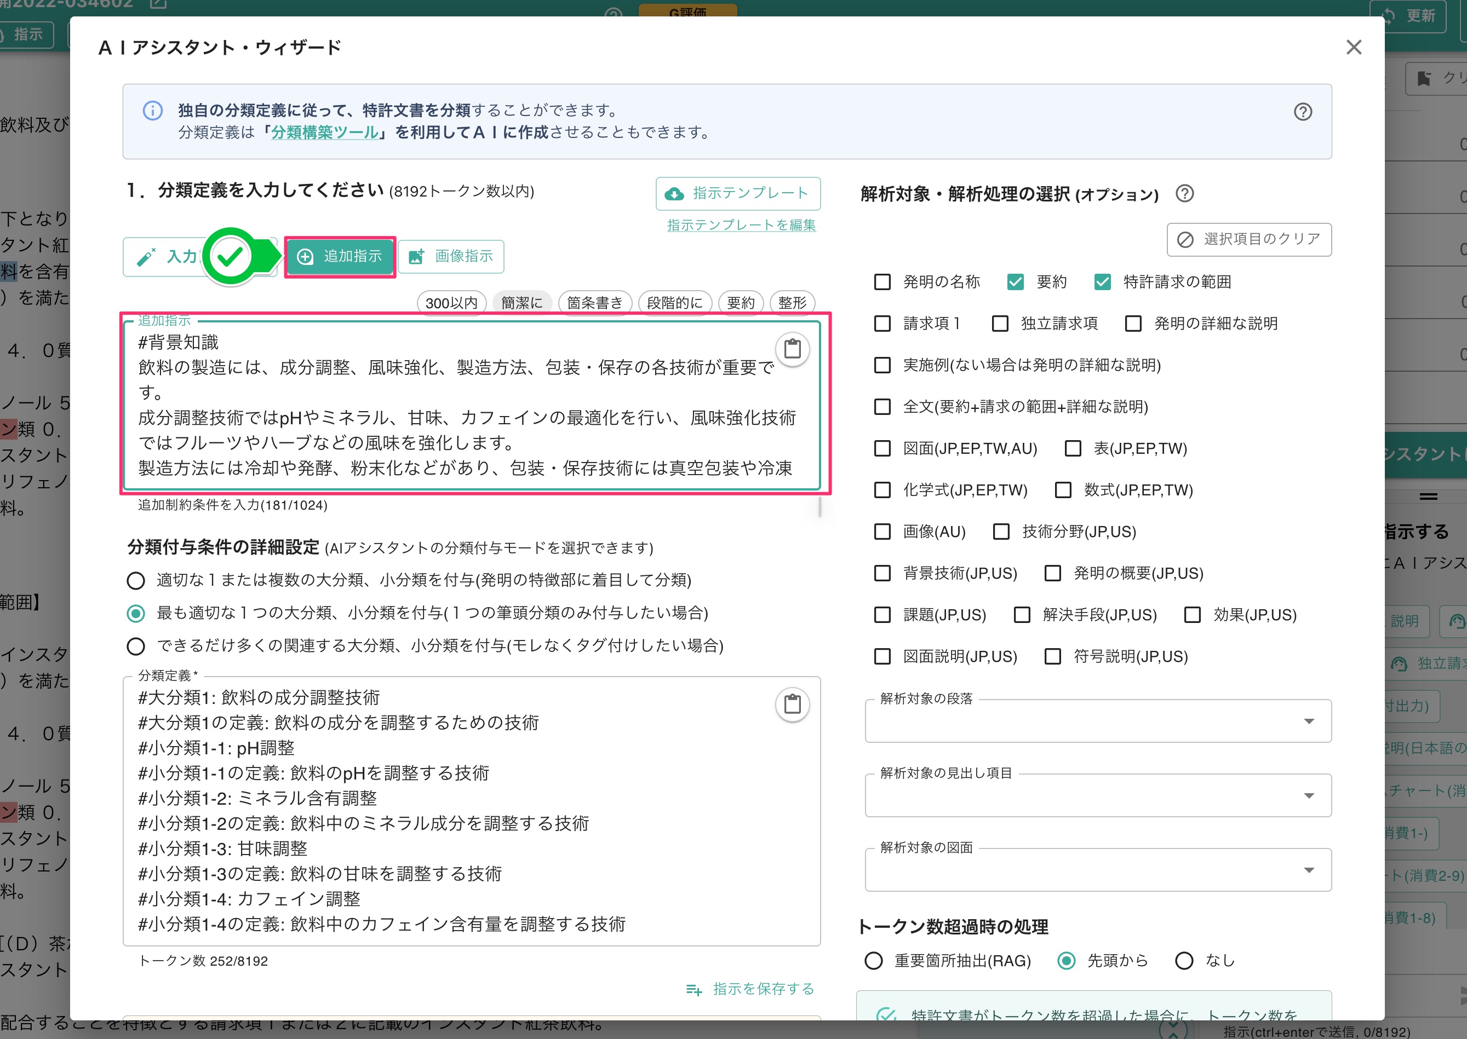Image resolution: width=1467 pixels, height=1039 pixels.
Task: Select the 重要箇所抽出(RAG) radio option
Action: 873,960
